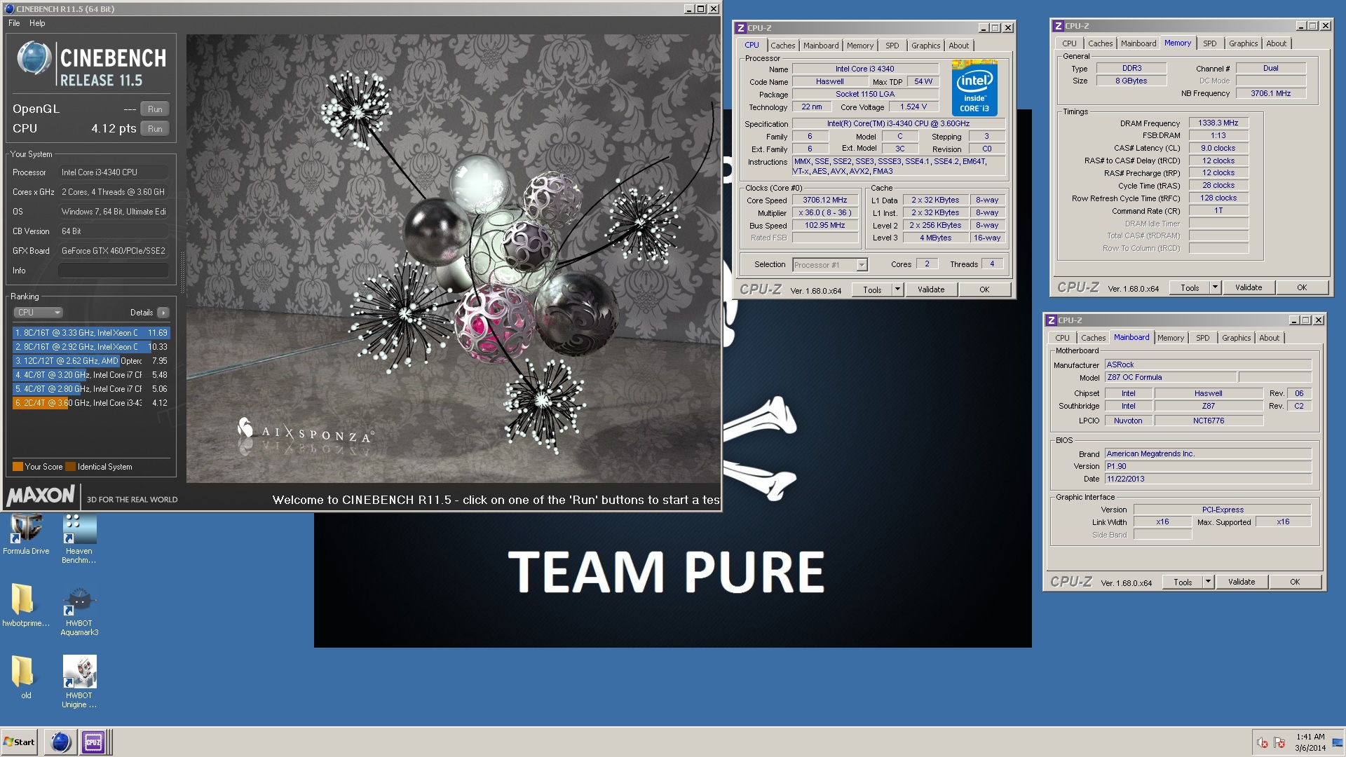Image resolution: width=1346 pixels, height=757 pixels.
Task: Click the CPU-Z Mainboard window title icon
Action: click(1052, 320)
